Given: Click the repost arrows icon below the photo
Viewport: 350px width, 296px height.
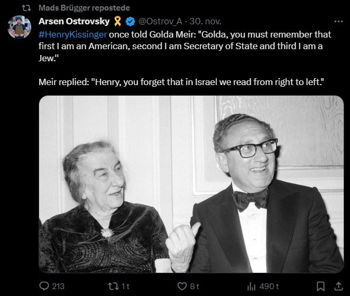Looking at the screenshot, I should click(x=112, y=286).
